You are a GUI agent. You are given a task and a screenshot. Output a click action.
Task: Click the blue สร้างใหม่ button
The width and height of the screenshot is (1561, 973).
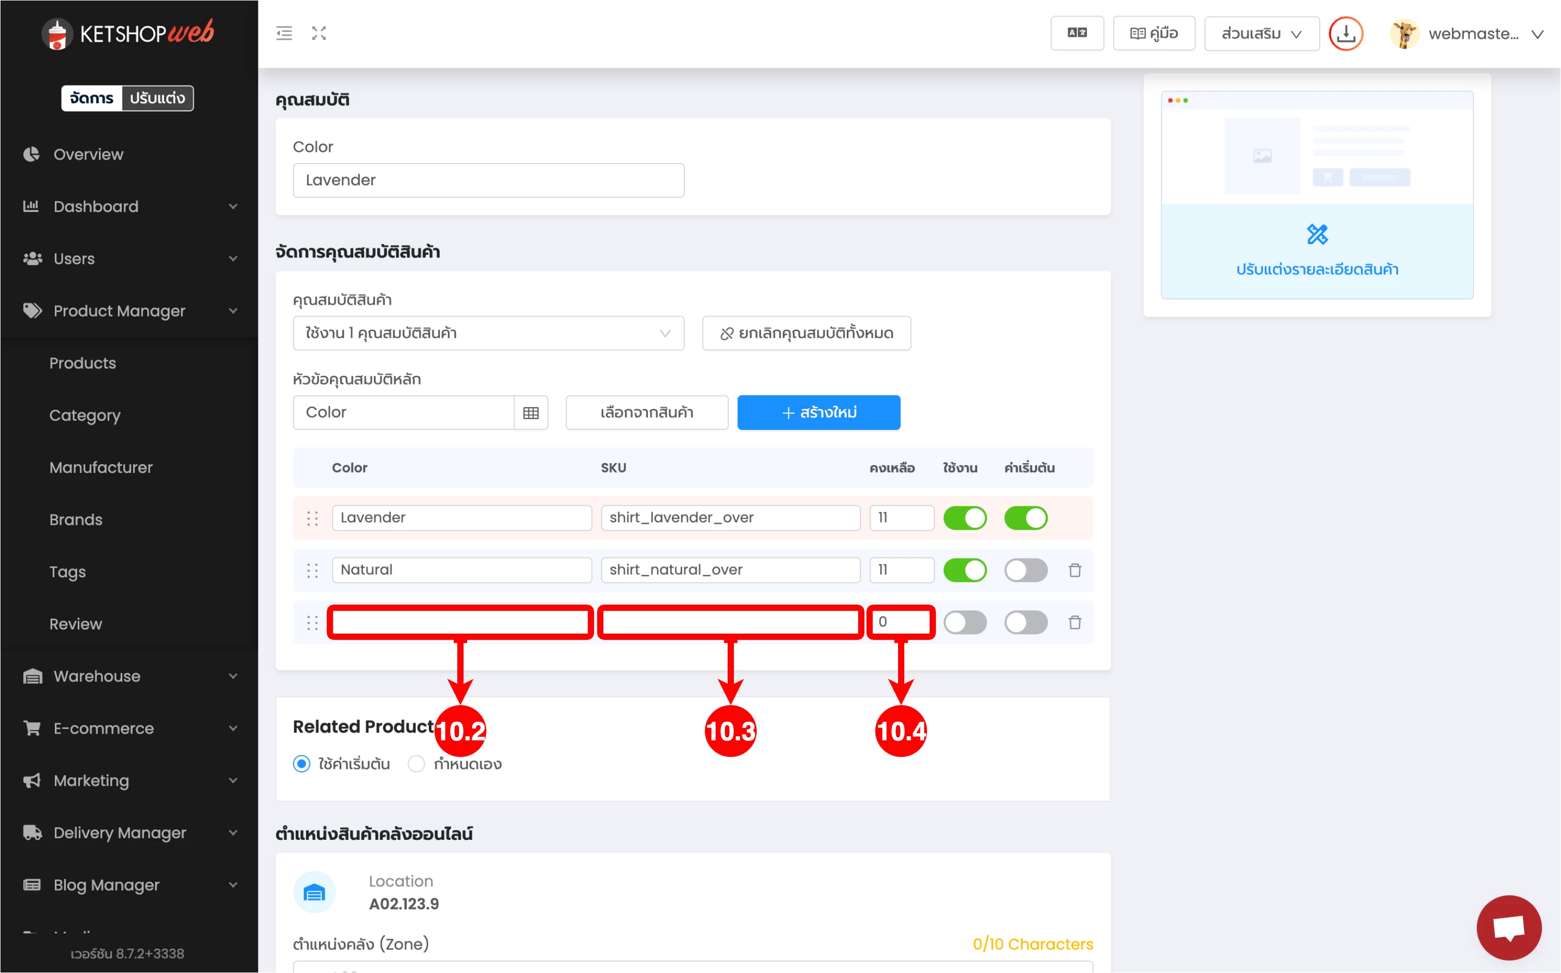coord(818,412)
